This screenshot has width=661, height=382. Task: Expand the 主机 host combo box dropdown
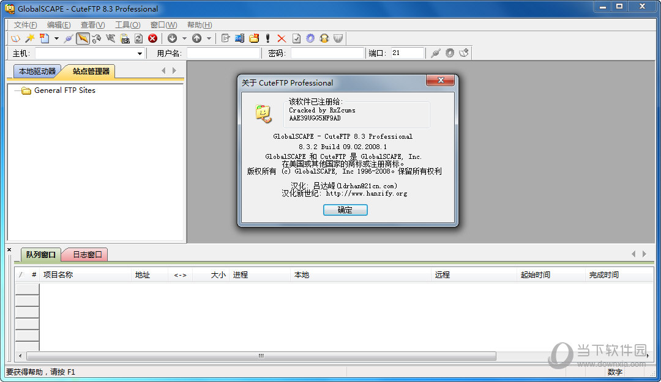coord(140,54)
